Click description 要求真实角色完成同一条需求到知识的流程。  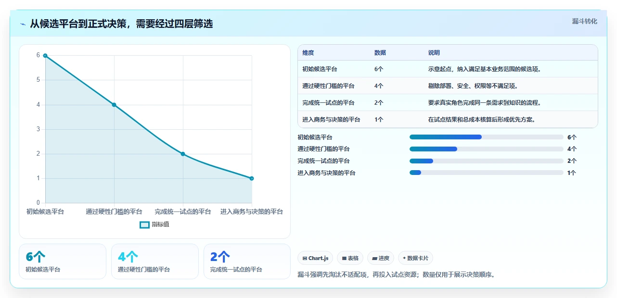click(x=486, y=103)
